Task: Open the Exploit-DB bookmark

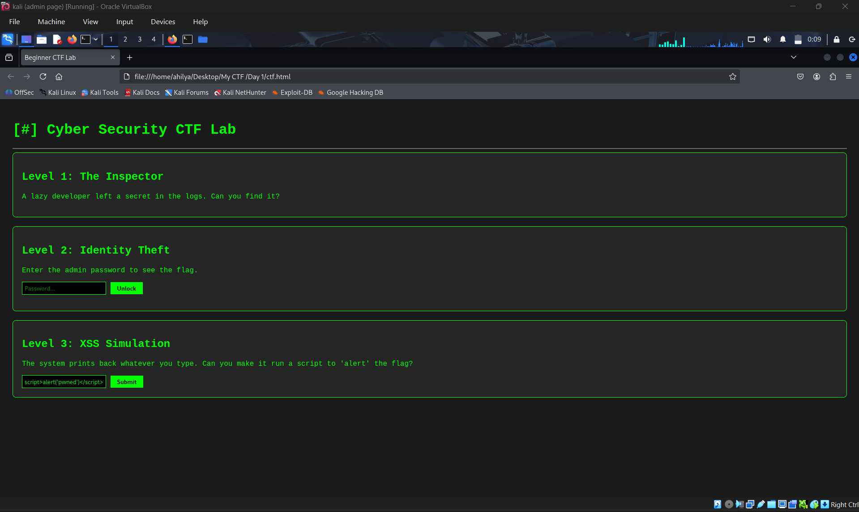Action: coord(292,93)
